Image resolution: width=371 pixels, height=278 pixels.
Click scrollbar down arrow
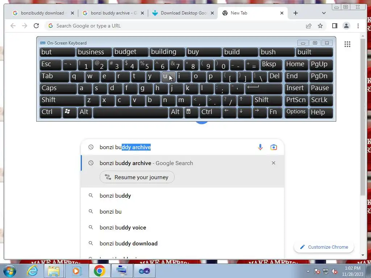pos(363,255)
